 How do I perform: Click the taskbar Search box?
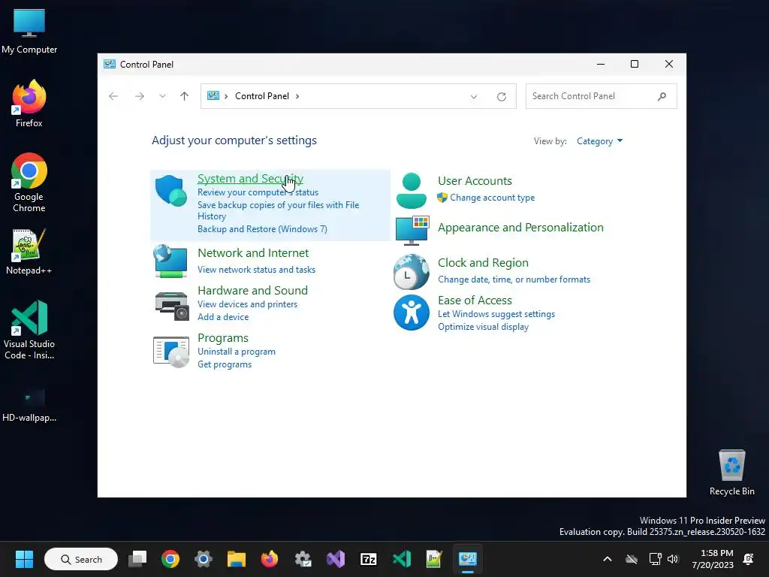[81, 559]
